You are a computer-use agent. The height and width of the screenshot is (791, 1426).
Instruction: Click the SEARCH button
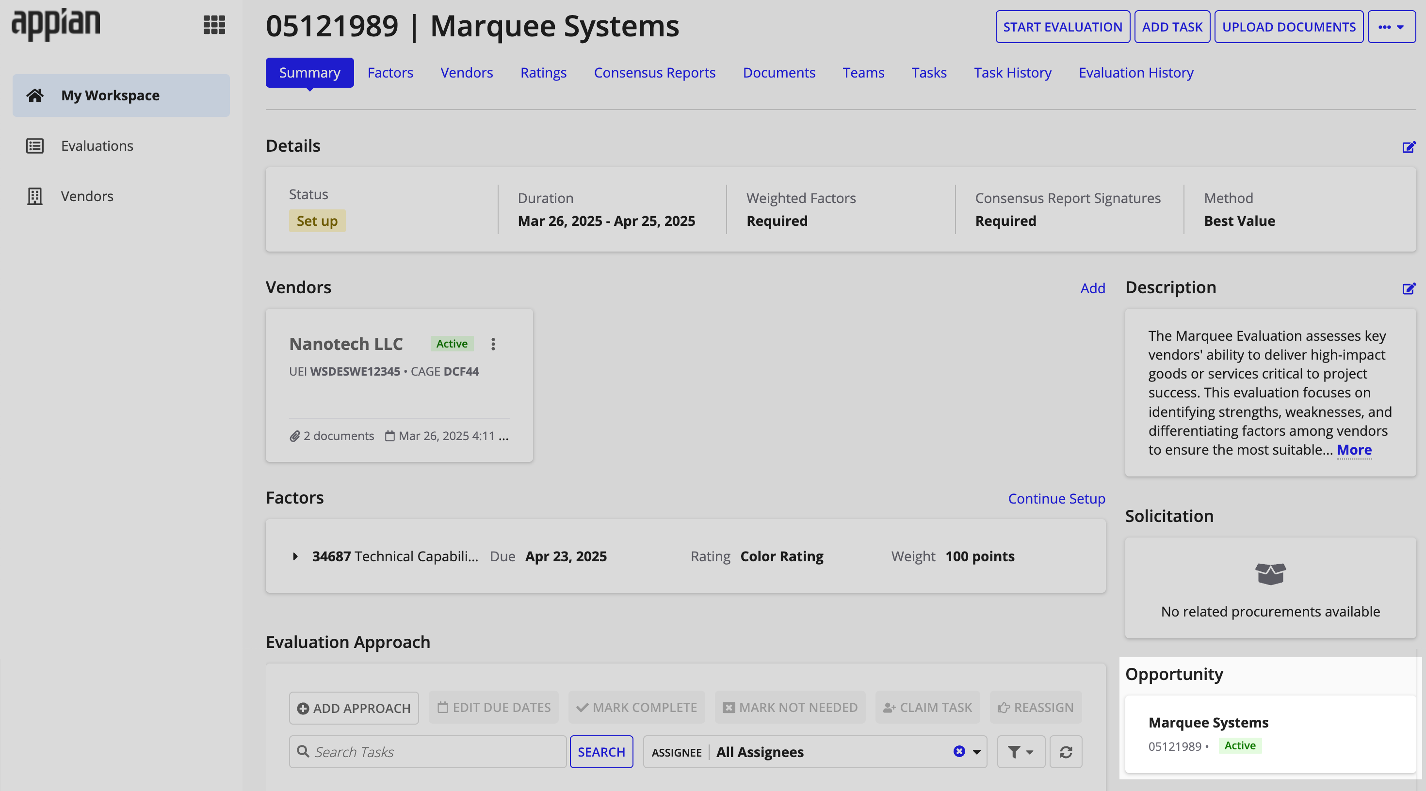[601, 752]
